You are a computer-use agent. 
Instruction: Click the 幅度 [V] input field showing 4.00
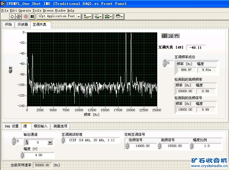pyautogui.click(x=39, y=155)
